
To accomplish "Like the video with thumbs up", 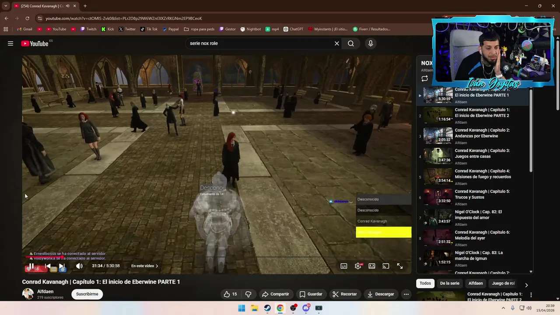I will coord(230,294).
